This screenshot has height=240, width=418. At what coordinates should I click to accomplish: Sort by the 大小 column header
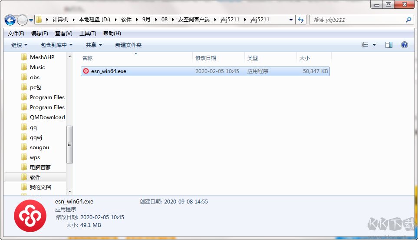click(304, 58)
